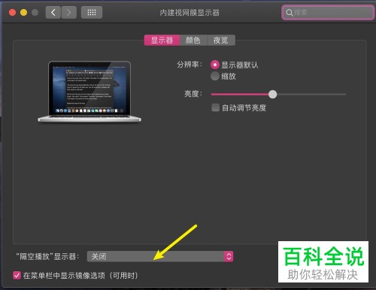
Task: Show all preferences grid button
Action: (92, 13)
